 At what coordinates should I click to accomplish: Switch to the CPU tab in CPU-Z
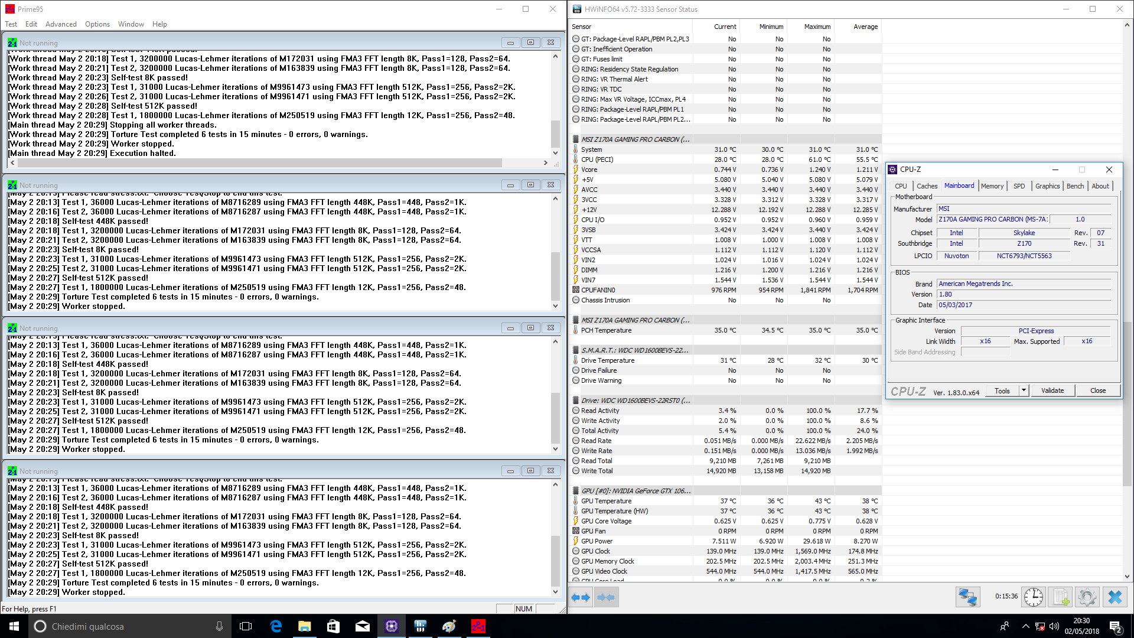[x=901, y=186]
